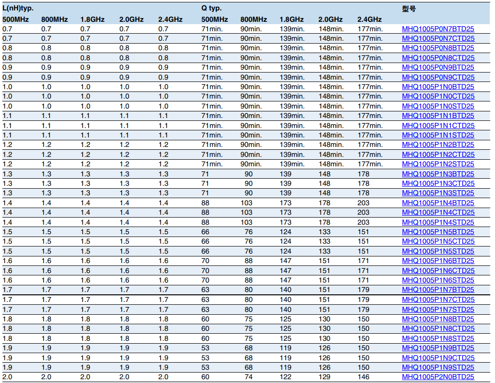The width and height of the screenshot is (495, 383).
Task: Click '177min.' in the MHQ1005P0N7BTD25 row
Action: 370,29
